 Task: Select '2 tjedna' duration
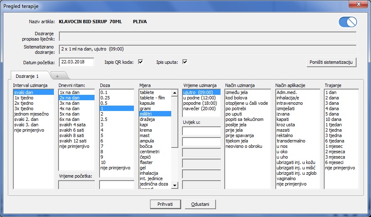click(341, 130)
